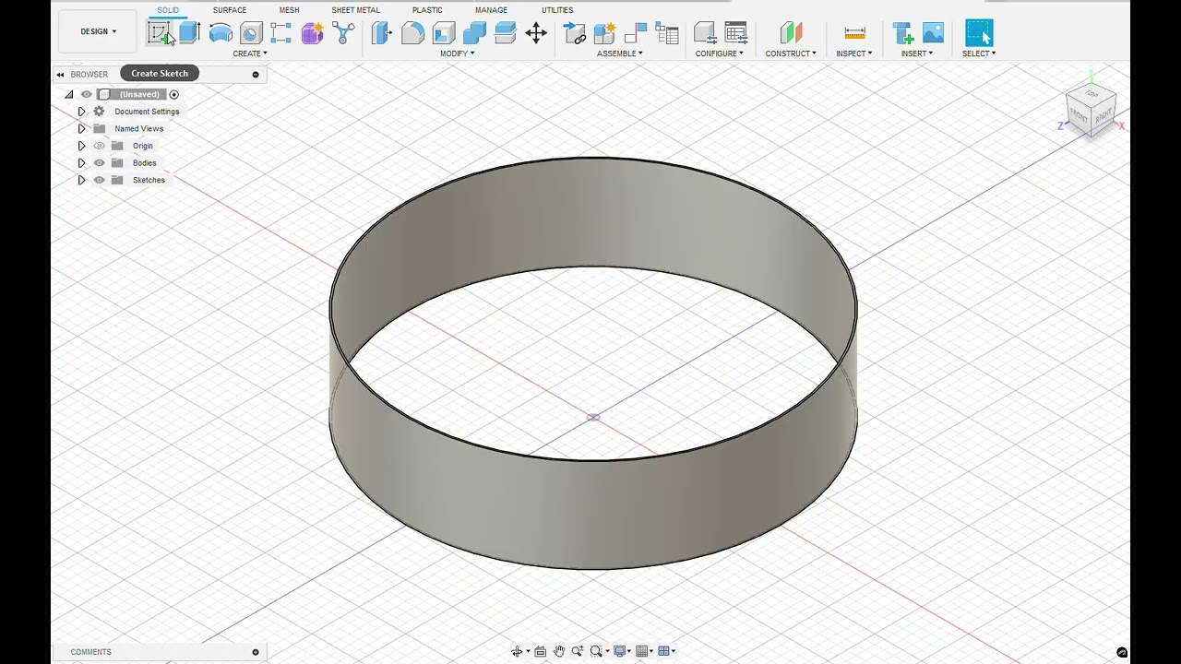Show the hidden Origin folder

pos(100,146)
